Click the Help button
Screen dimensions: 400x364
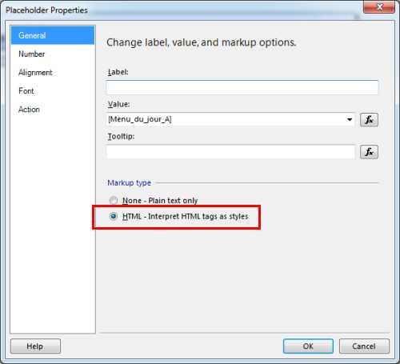(35, 346)
